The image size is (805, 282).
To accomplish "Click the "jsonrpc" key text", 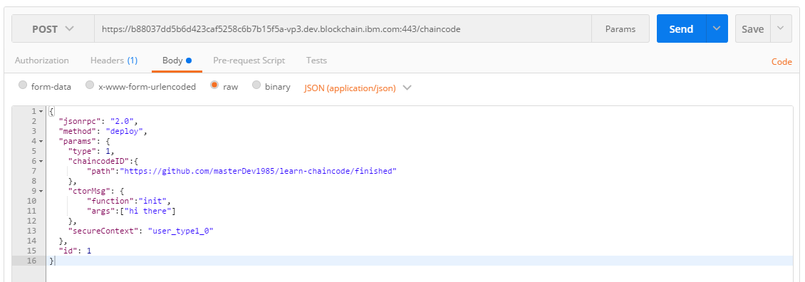I will (78, 121).
